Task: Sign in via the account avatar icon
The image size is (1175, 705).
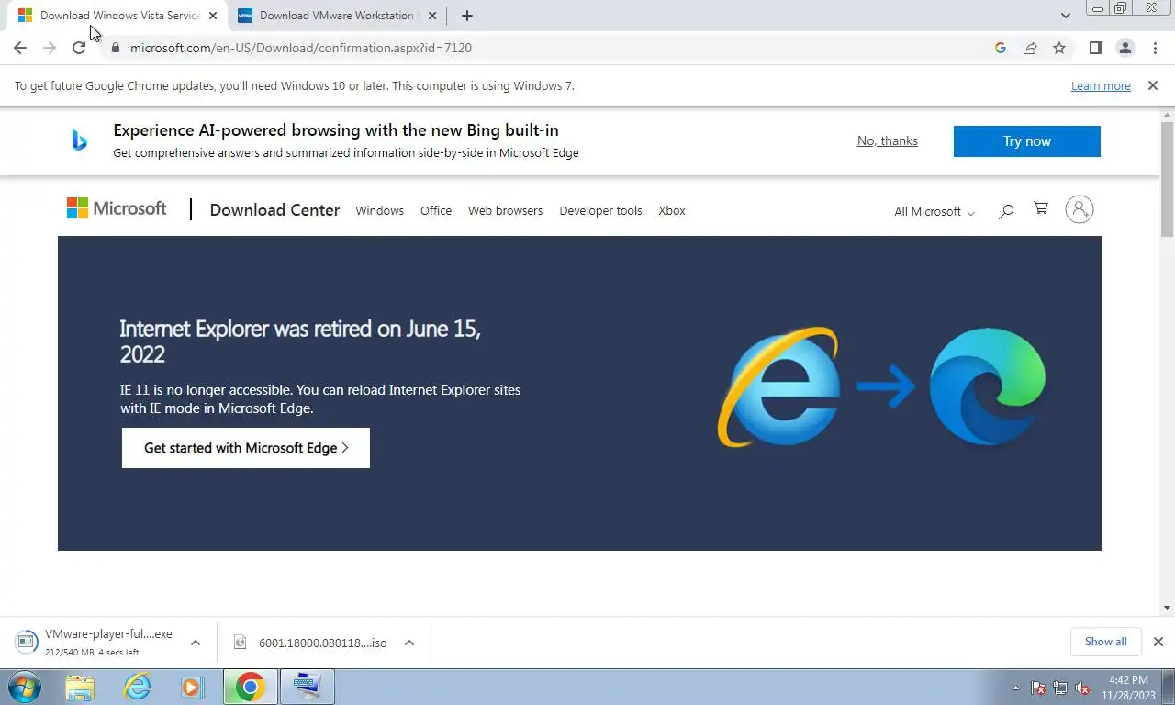Action: (x=1080, y=209)
